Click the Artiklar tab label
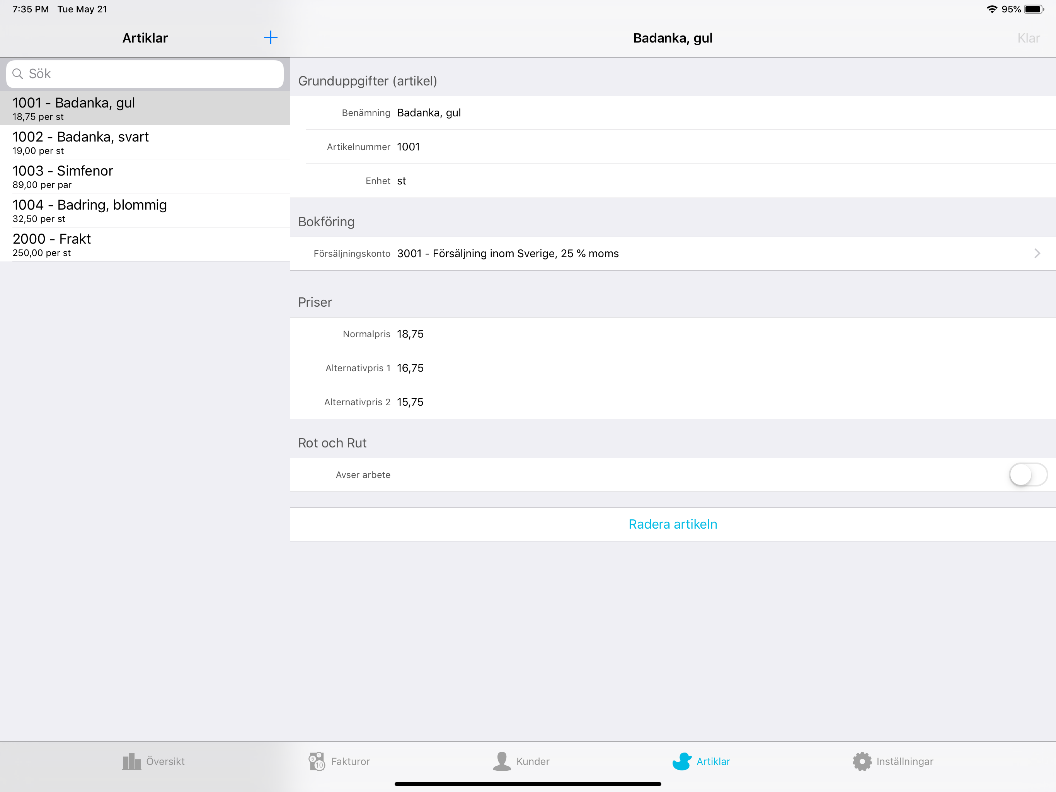This screenshot has height=792, width=1056. coord(713,761)
